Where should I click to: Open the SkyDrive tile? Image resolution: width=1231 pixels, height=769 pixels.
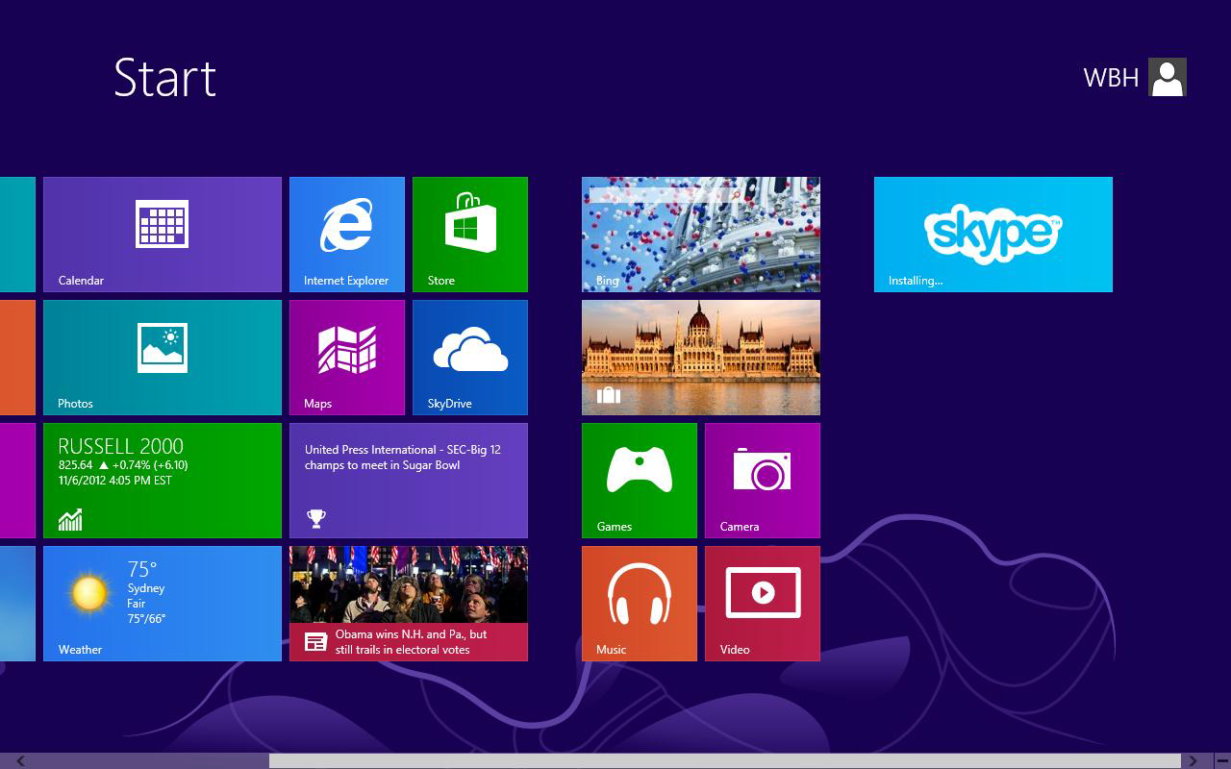[x=470, y=358]
